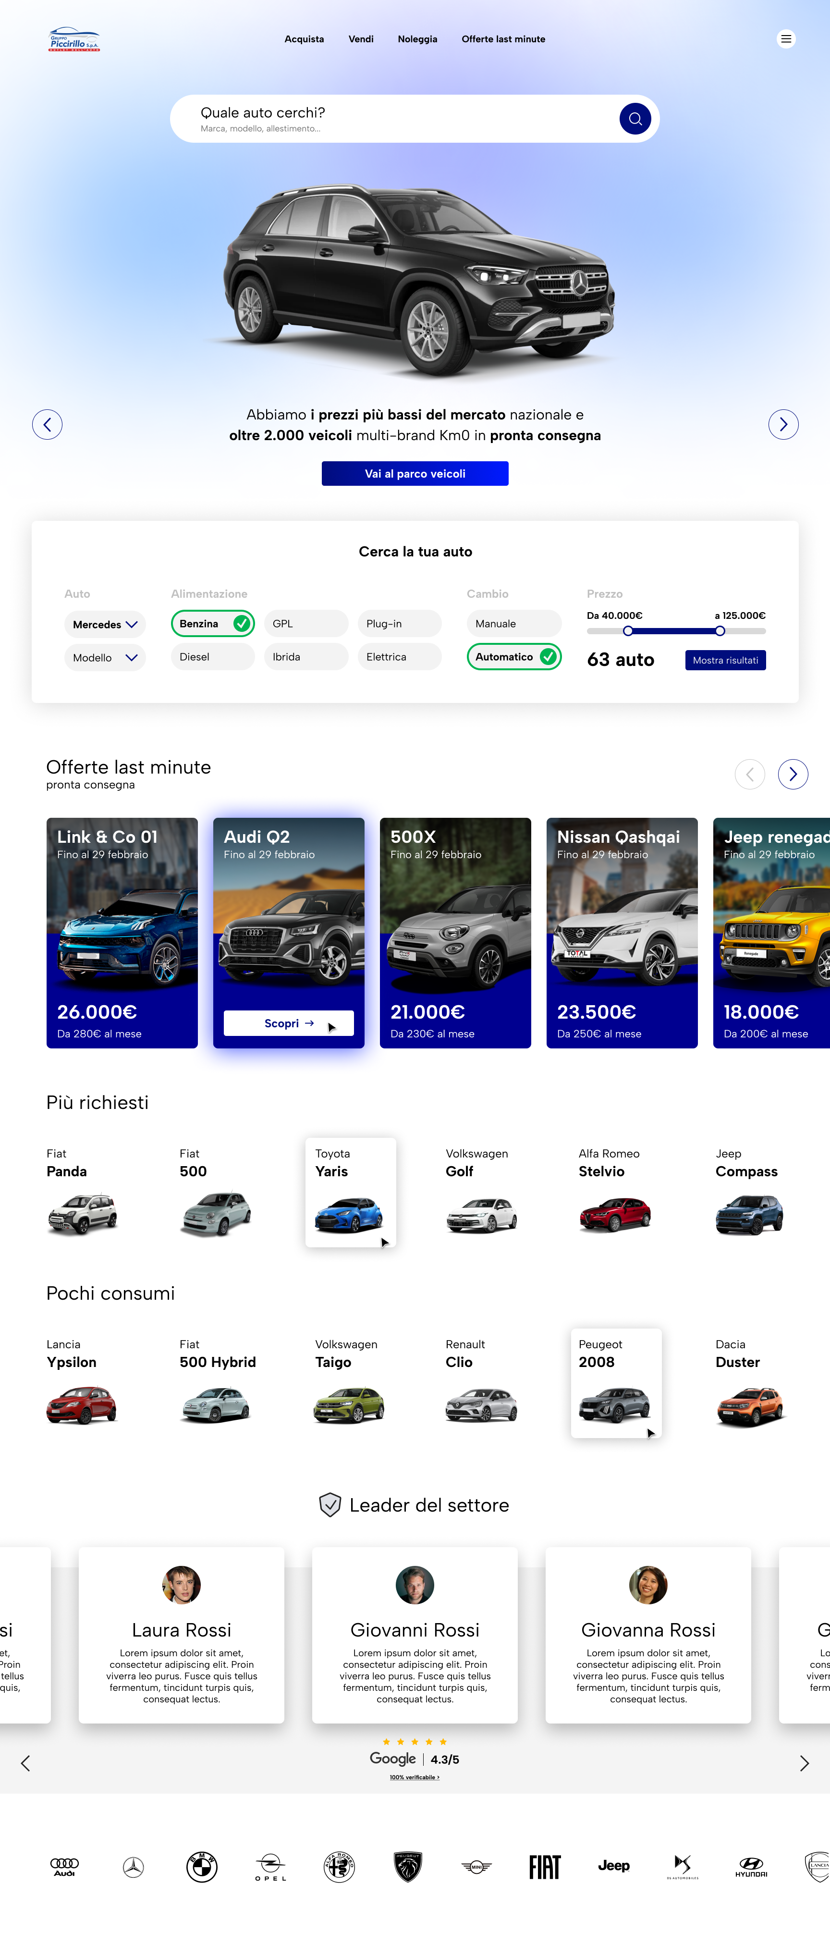Viewport: 830px width, 1933px height.
Task: Click the Jeep brand logo
Action: tap(614, 1865)
